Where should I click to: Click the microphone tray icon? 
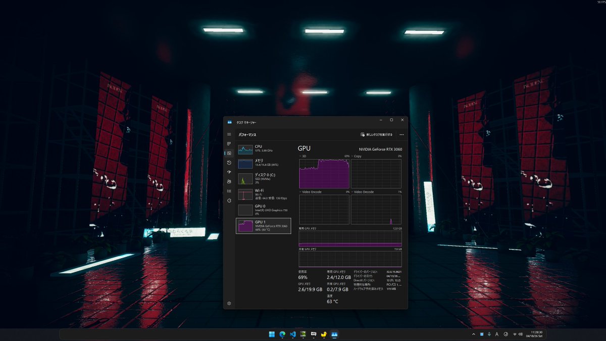coord(489,334)
